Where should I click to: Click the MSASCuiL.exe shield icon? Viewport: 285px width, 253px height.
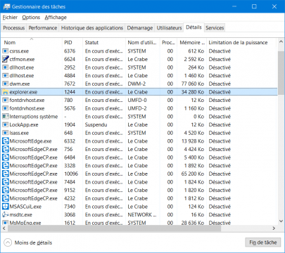[x=6, y=207]
